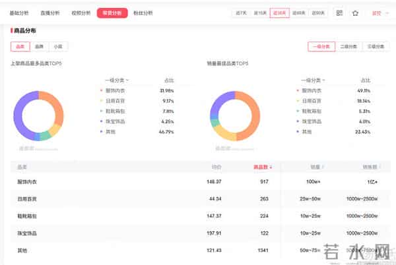Select the 近15天 time range
The height and width of the screenshot is (265, 396).
pos(260,13)
